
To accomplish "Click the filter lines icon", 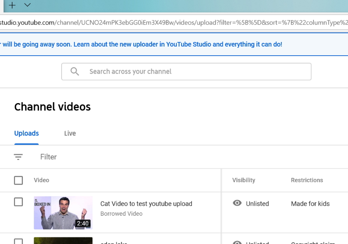I will pos(18,157).
